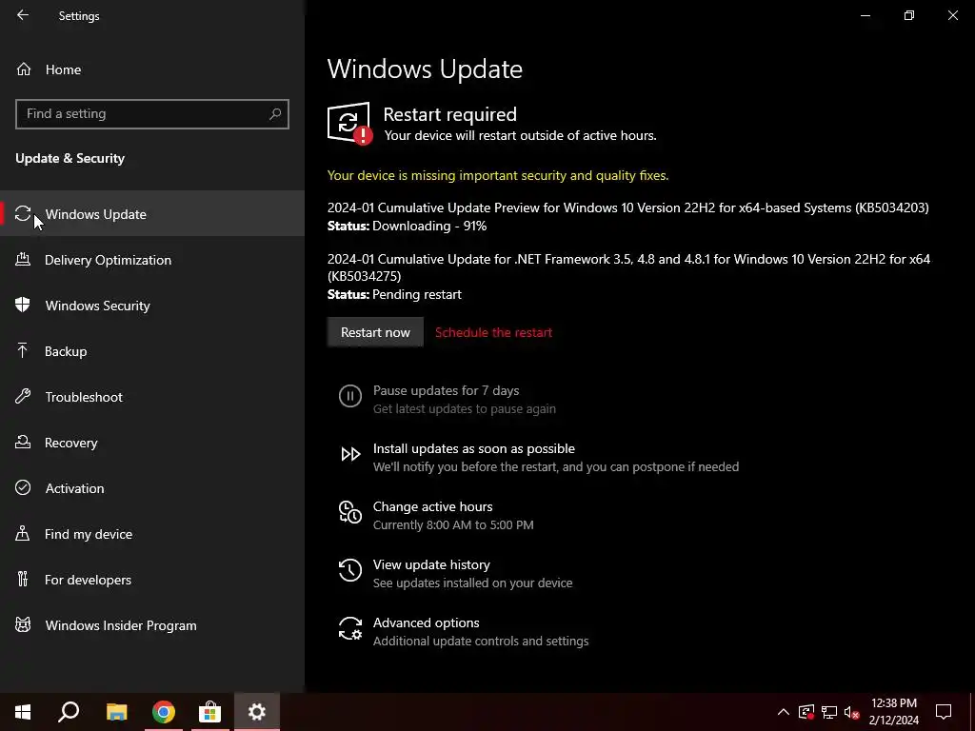
Task: Select Troubleshoot in the sidebar
Action: coord(152,397)
